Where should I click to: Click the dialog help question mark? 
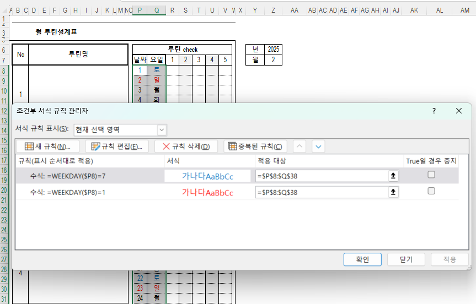point(434,111)
